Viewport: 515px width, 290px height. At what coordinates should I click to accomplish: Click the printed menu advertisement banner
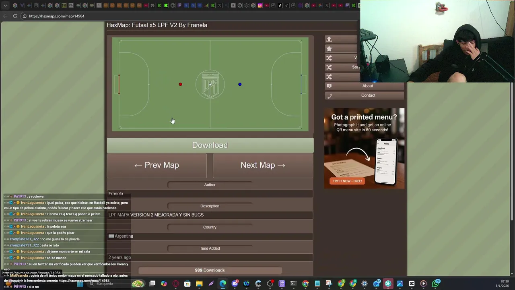364,148
